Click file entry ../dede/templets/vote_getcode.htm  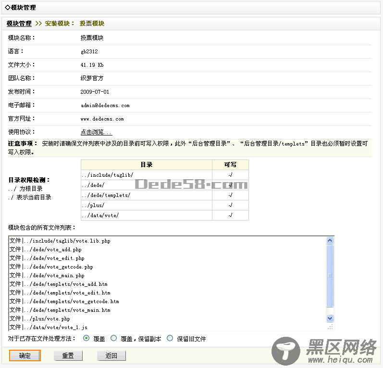[64, 301]
